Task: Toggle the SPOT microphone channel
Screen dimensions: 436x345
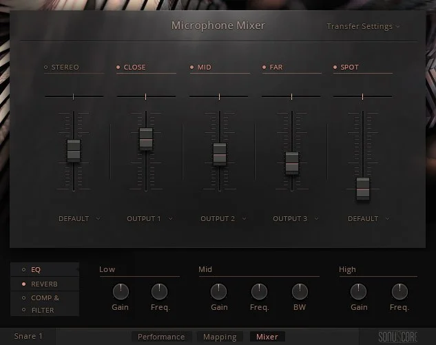Action: click(335, 67)
